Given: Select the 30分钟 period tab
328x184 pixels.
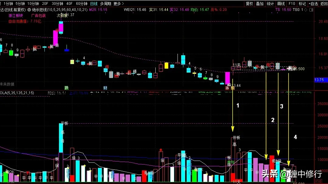Looking at the screenshot, I should click(x=57, y=4).
